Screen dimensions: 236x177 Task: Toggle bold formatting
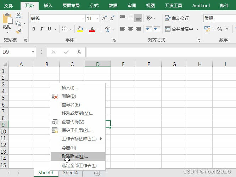coord(34,29)
